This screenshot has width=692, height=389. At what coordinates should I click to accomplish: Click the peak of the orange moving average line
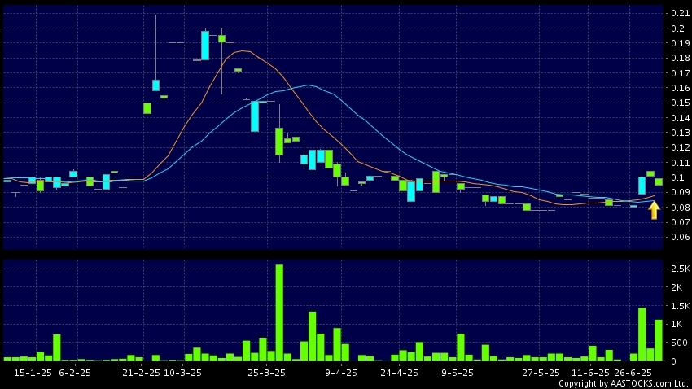click(243, 51)
